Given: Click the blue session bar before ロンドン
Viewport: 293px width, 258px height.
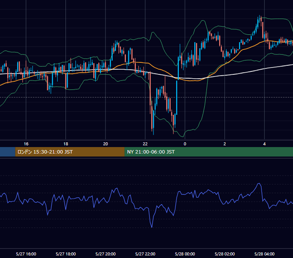Looking at the screenshot, I should (7, 152).
